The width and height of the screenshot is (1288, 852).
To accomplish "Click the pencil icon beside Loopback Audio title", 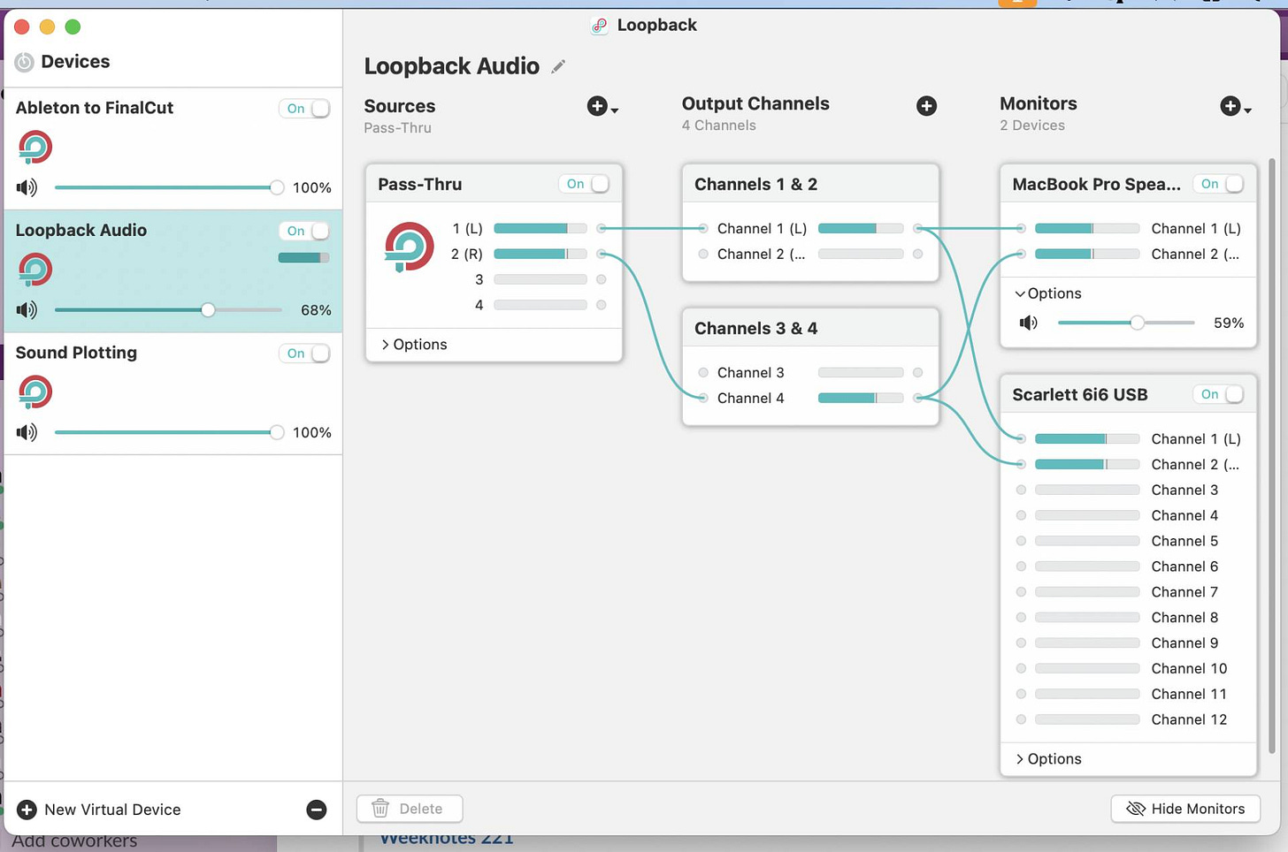I will (x=558, y=66).
